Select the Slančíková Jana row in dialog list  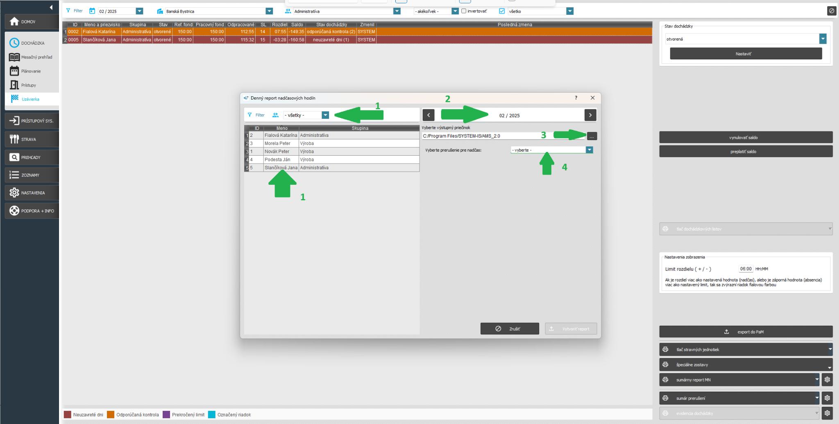(x=281, y=168)
